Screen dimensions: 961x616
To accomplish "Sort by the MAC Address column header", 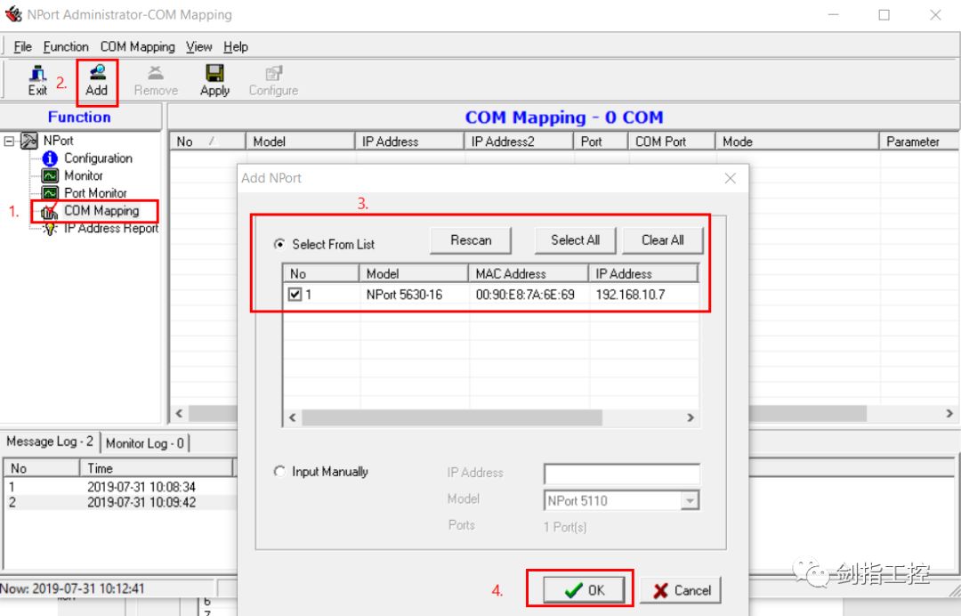I will [x=529, y=273].
